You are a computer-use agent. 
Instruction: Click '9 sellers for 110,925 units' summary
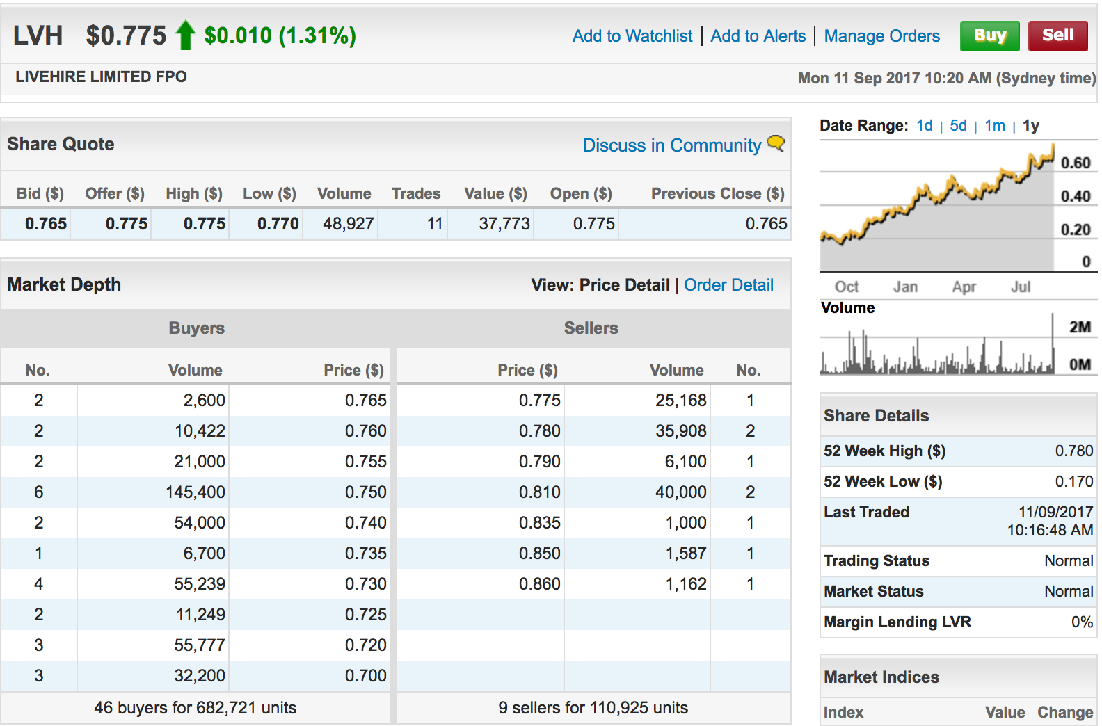[593, 708]
